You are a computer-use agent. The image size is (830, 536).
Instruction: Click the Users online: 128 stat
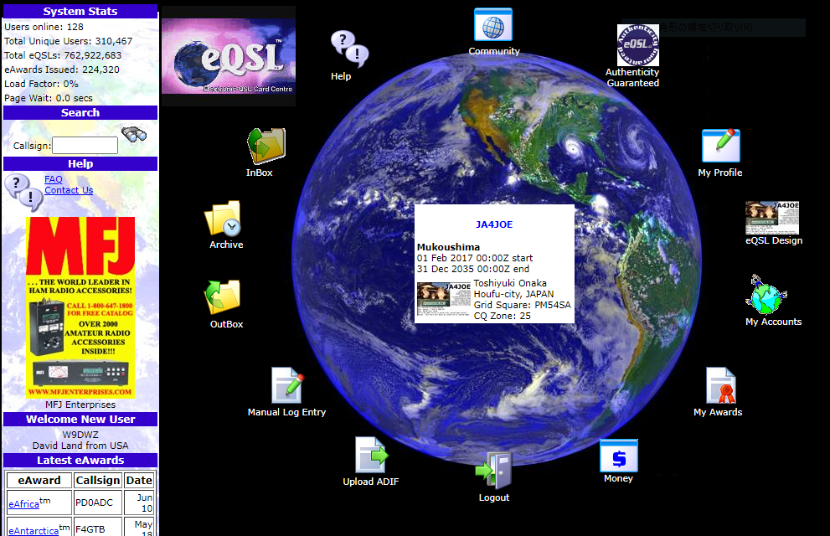pyautogui.click(x=44, y=27)
